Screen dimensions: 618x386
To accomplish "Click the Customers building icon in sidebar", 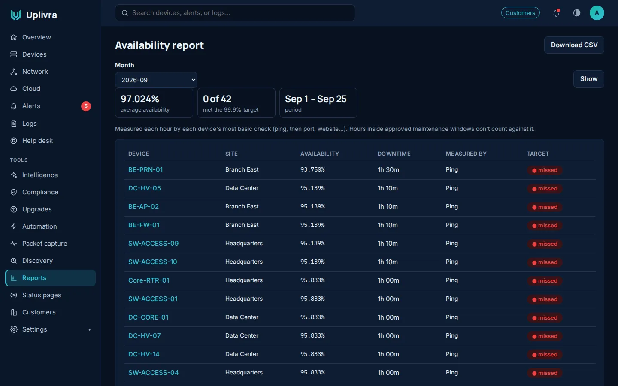I will 14,312.
